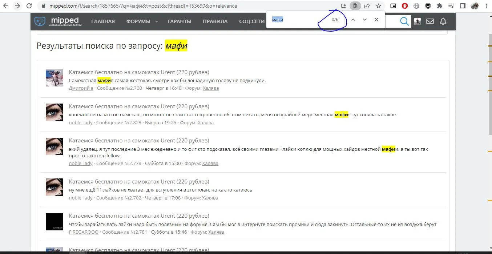Click the mipped logo in site header
The width and height of the screenshot is (492, 254).
pos(58,21)
